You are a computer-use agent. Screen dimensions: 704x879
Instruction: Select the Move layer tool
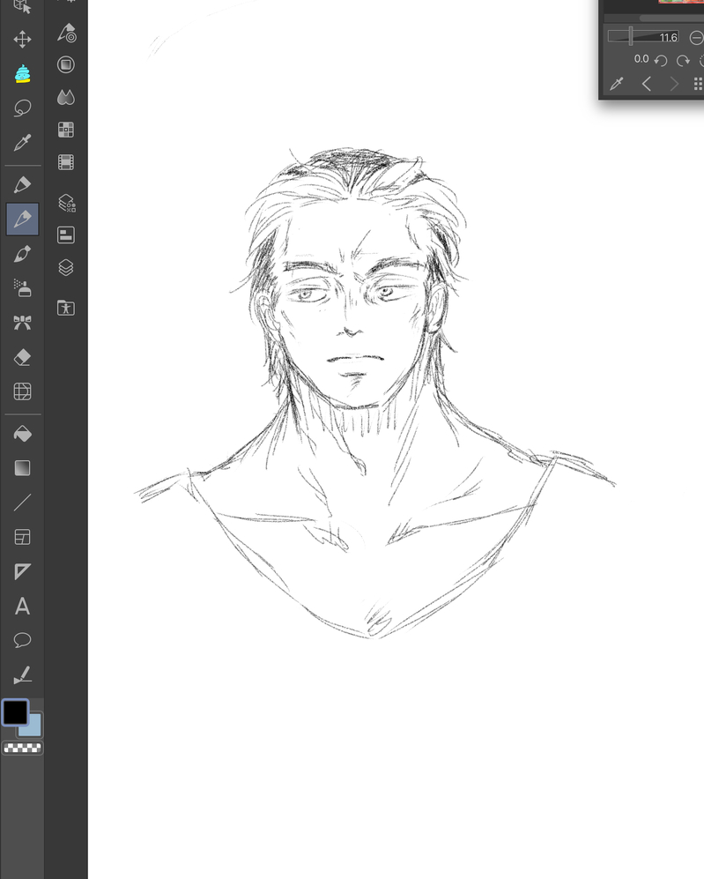pos(22,40)
